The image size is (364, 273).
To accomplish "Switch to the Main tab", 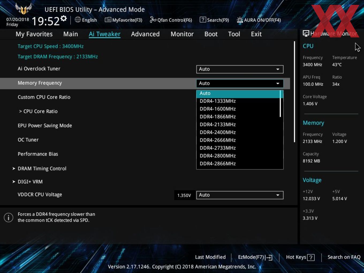I will click(x=71, y=34).
